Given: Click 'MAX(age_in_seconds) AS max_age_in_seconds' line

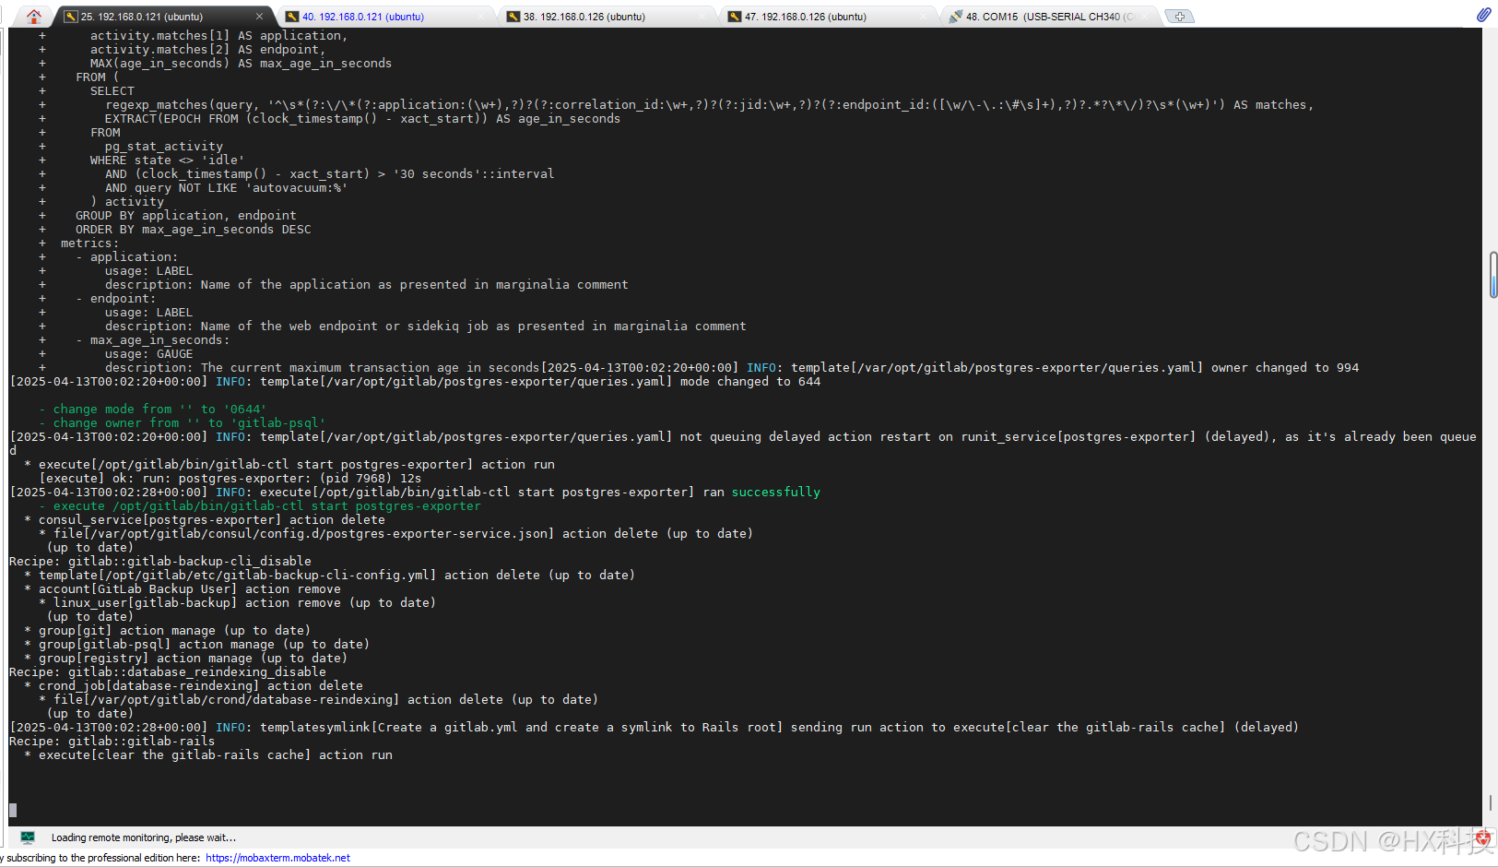Looking at the screenshot, I should (x=241, y=64).
